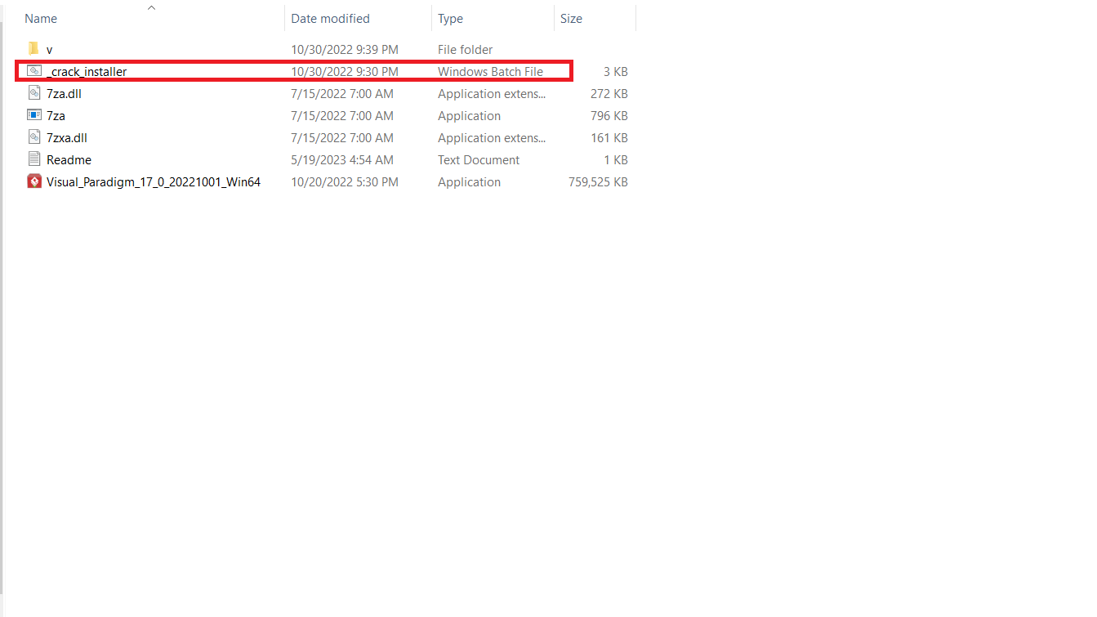This screenshot has width=1097, height=617.
Task: Click the 3 KB size value
Action: (x=616, y=71)
